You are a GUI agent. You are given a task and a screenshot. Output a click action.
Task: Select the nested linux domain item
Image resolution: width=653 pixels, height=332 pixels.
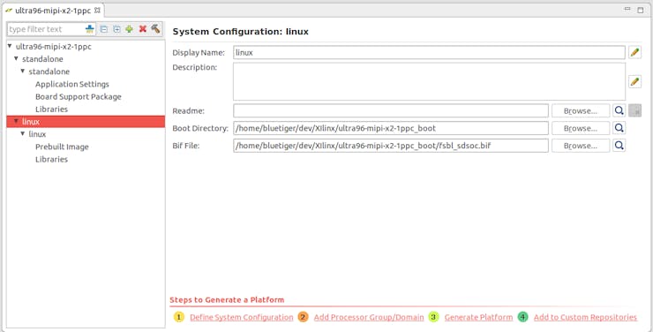point(37,134)
